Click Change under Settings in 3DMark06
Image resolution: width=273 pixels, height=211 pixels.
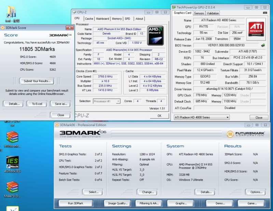pyautogui.click(x=148, y=192)
